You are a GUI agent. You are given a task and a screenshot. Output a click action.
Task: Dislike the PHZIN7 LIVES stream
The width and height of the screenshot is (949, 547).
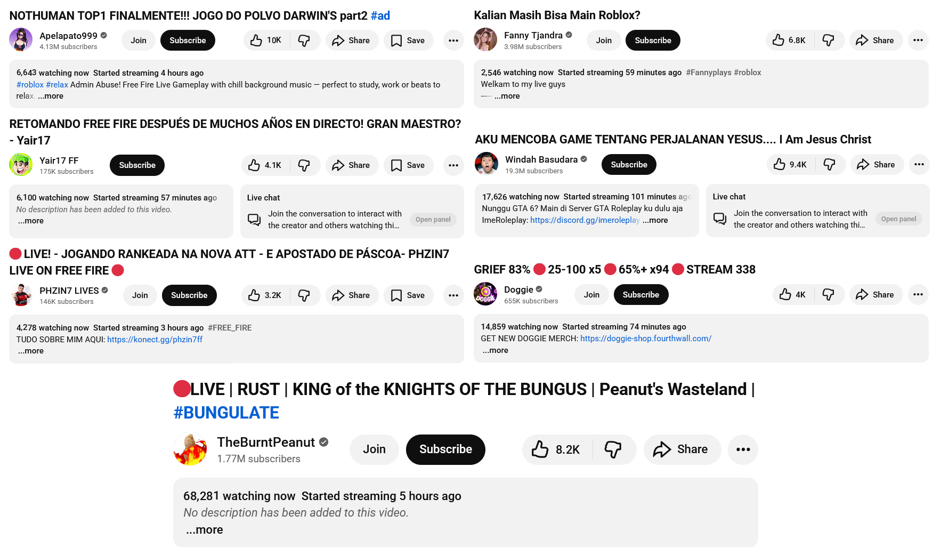[304, 295]
